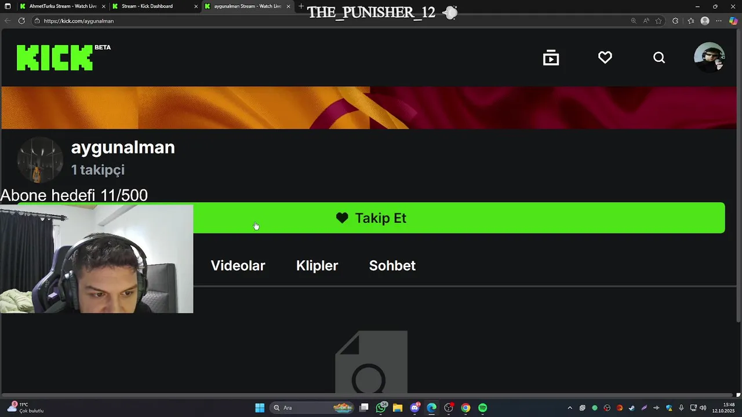Image resolution: width=742 pixels, height=417 pixels.
Task: Click Windows Security tray icon
Action: (669, 408)
